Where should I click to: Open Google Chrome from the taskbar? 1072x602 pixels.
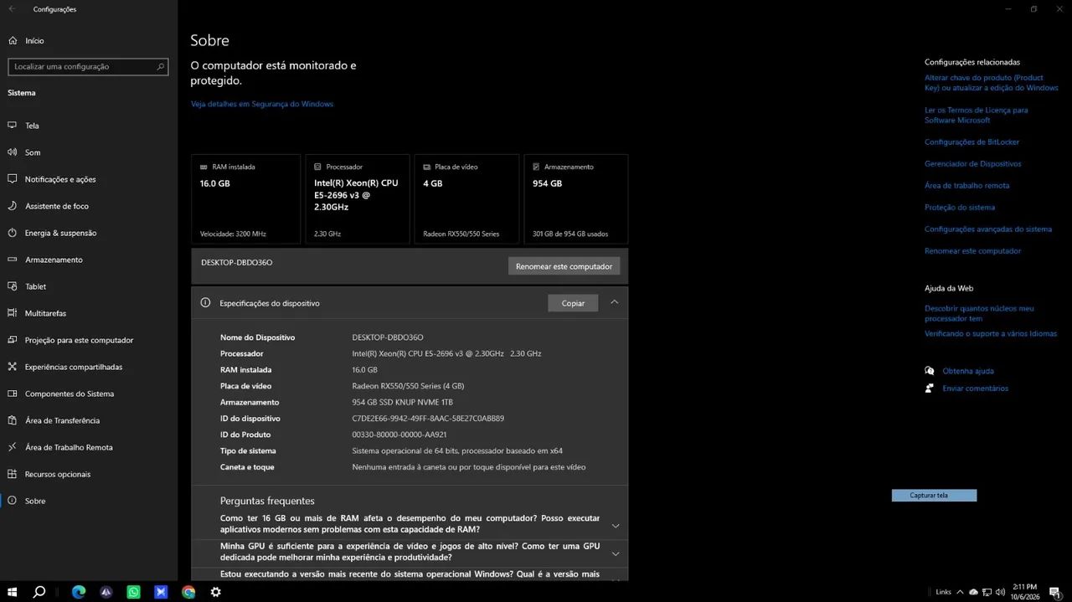pyautogui.click(x=188, y=592)
